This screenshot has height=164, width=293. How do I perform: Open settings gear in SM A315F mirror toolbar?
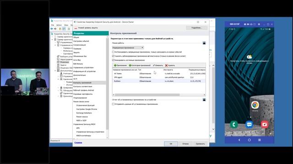click(259, 24)
